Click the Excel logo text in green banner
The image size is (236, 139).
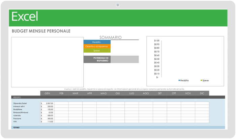tap(25, 17)
